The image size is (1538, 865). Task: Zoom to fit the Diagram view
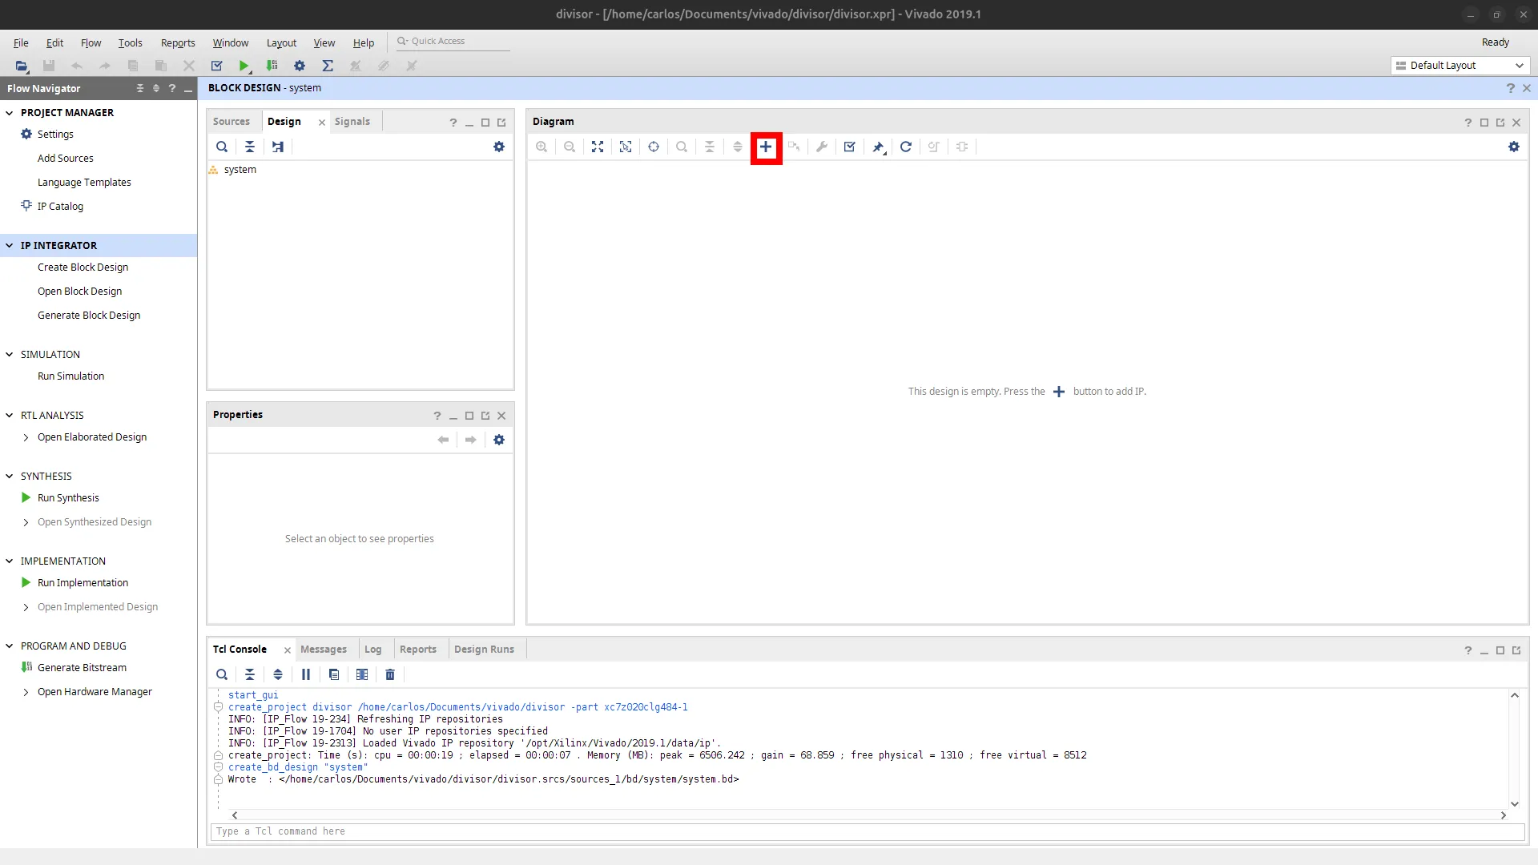[x=598, y=147]
